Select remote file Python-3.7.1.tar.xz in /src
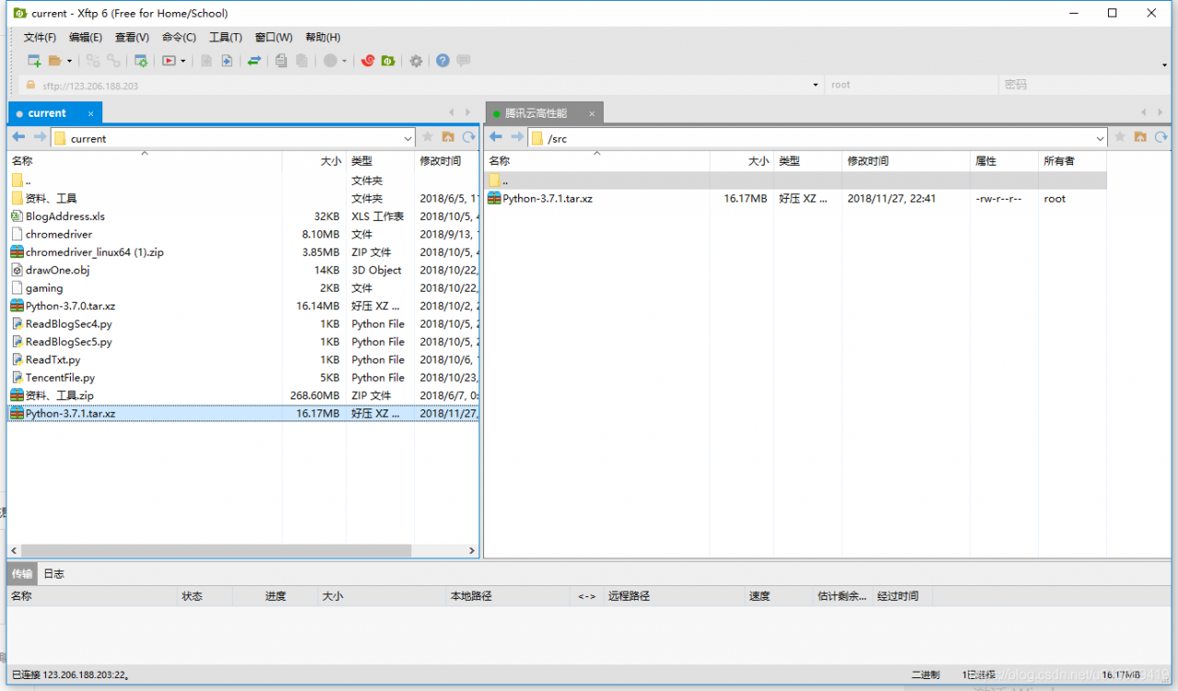 click(795, 199)
